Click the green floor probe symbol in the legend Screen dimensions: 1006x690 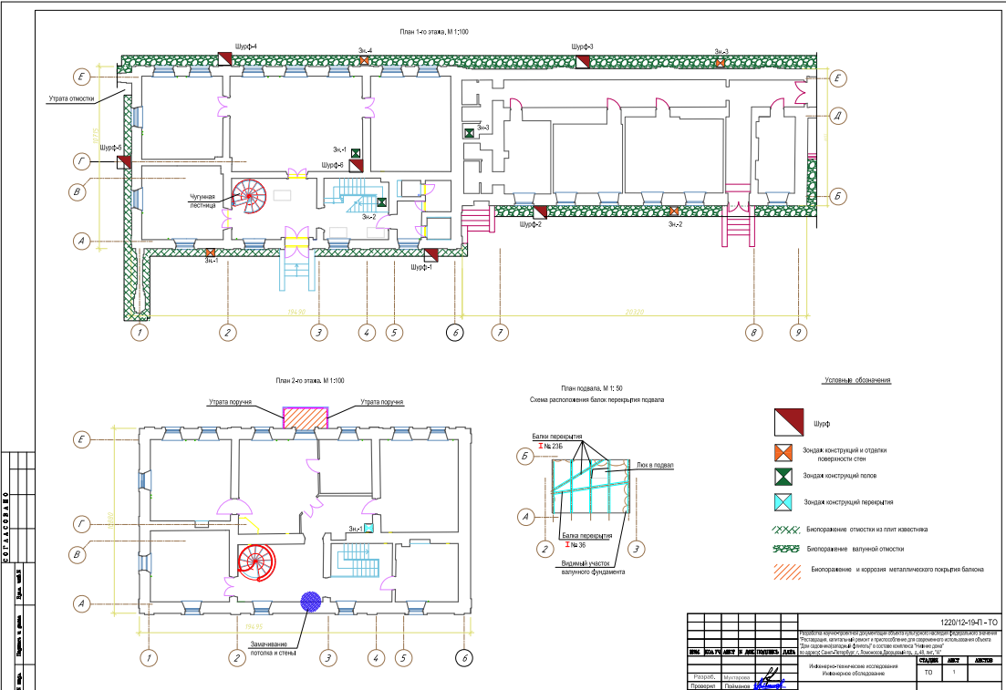click(783, 477)
